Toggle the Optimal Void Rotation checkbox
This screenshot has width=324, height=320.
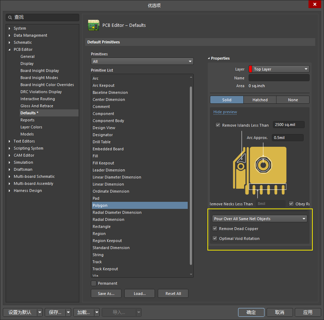[x=215, y=239]
